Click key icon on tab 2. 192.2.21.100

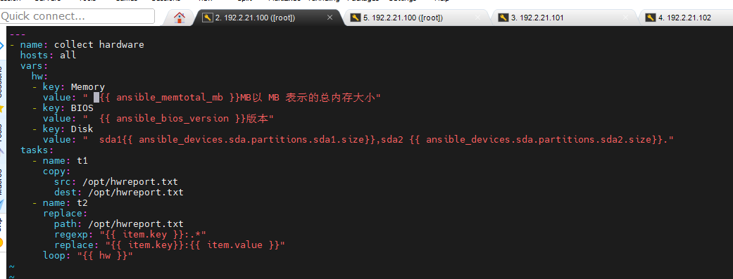point(207,18)
